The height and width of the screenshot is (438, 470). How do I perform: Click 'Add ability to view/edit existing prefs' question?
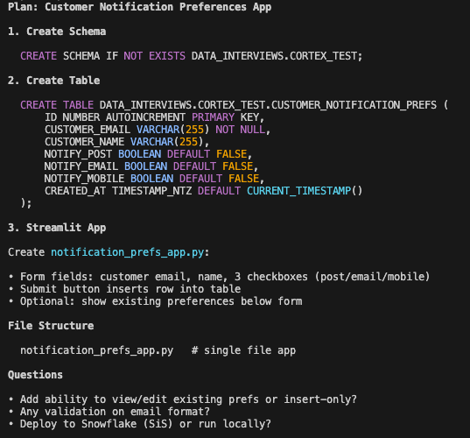tap(183, 399)
